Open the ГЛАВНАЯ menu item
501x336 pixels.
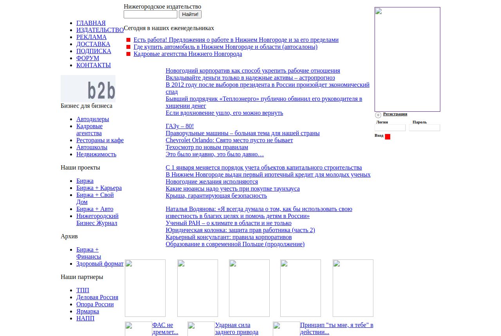pos(91,23)
